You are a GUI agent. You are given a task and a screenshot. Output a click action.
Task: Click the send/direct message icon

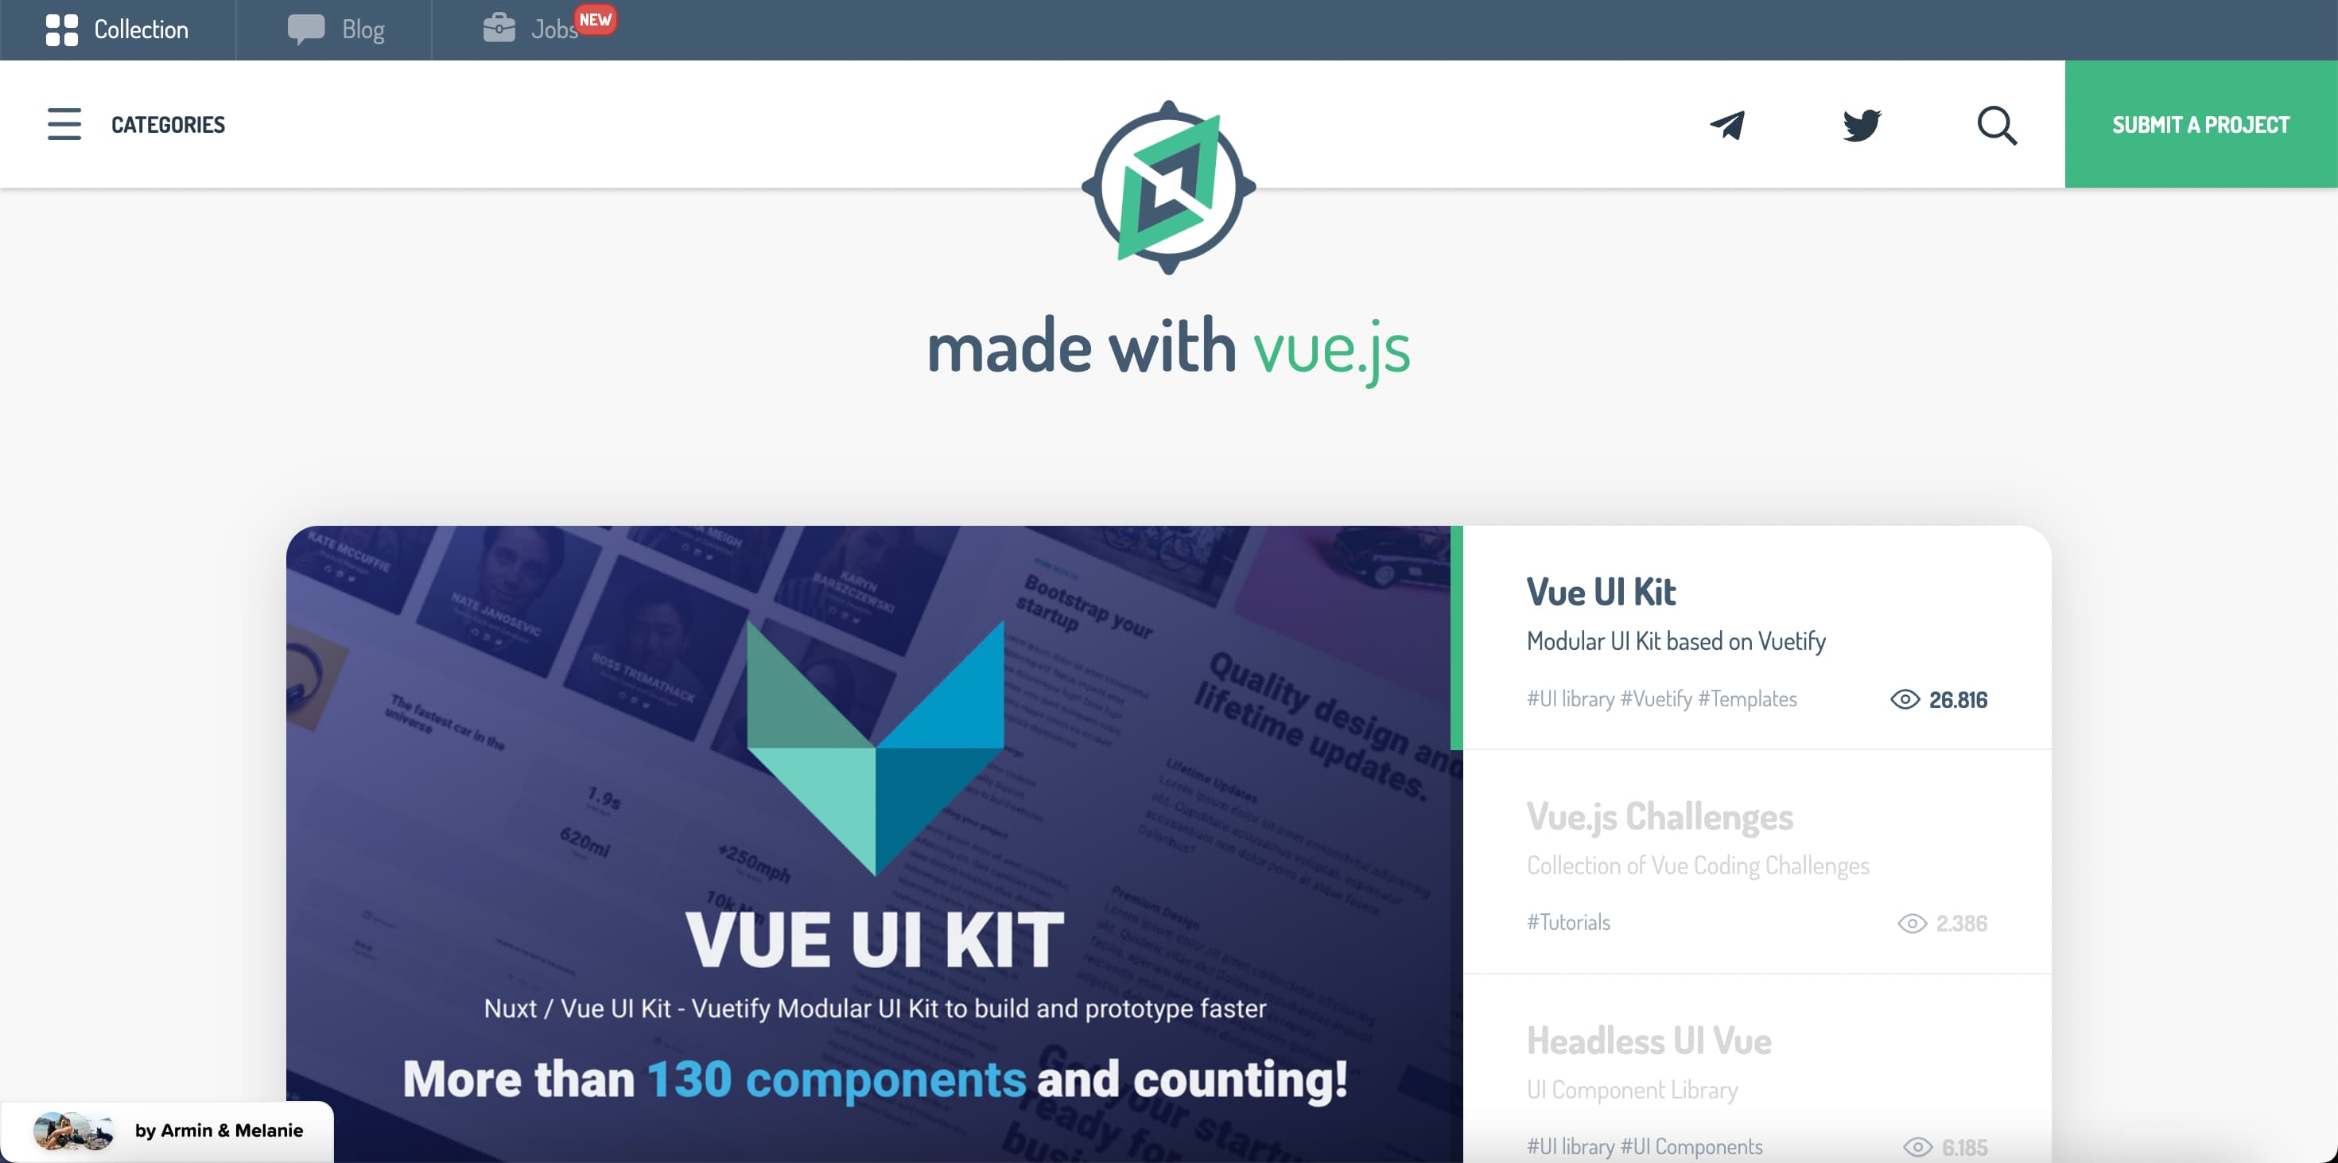coord(1730,124)
